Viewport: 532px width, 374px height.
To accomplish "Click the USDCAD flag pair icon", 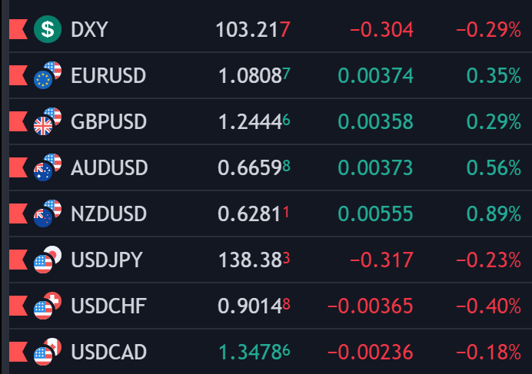I will tap(47, 352).
